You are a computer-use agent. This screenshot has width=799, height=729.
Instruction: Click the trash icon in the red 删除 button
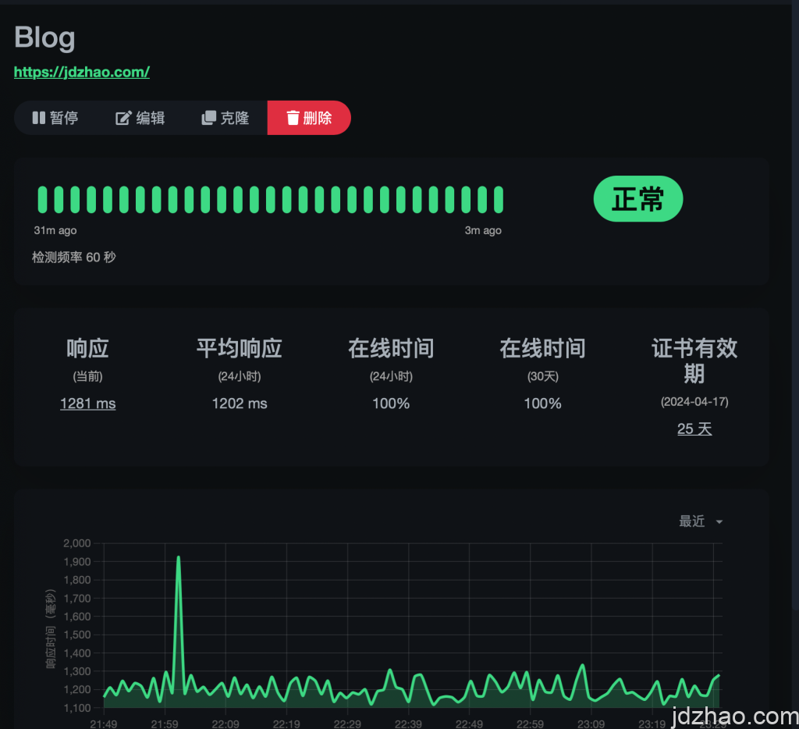pyautogui.click(x=293, y=118)
